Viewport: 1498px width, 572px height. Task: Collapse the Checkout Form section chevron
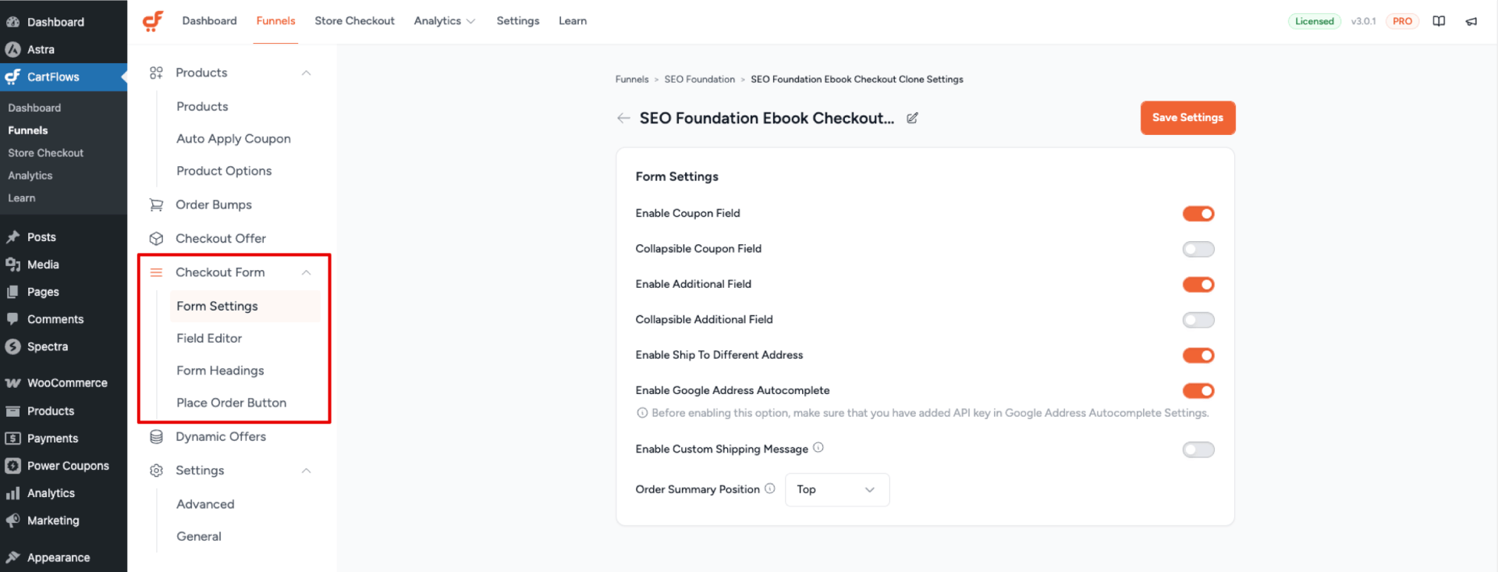307,272
